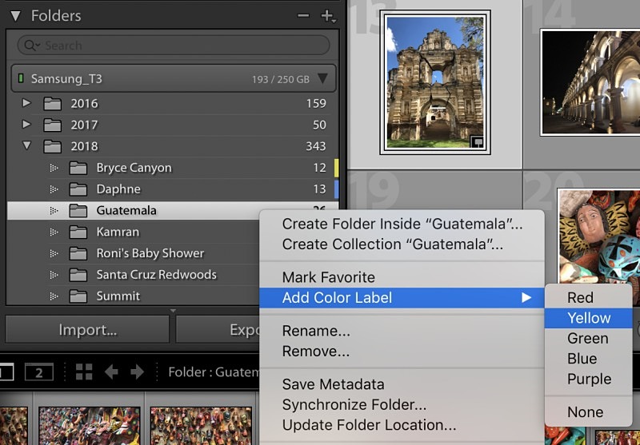The image size is (640, 445).
Task: Click the Bryce Canyon folder icon
Action: click(78, 168)
